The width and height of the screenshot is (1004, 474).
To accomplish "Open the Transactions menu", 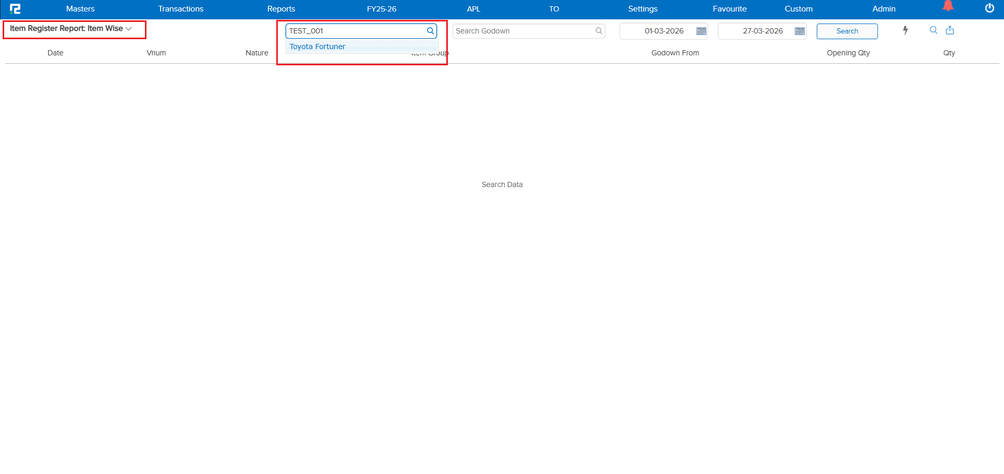I will [181, 9].
